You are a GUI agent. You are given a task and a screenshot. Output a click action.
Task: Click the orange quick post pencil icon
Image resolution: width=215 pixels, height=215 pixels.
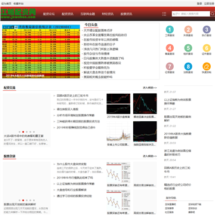pyautogui.click(x=207, y=66)
